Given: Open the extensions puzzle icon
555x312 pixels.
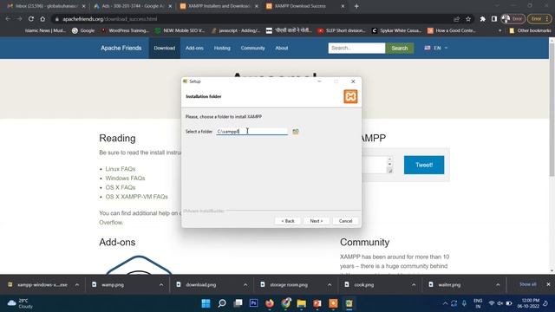Looking at the screenshot, I should click(x=482, y=19).
